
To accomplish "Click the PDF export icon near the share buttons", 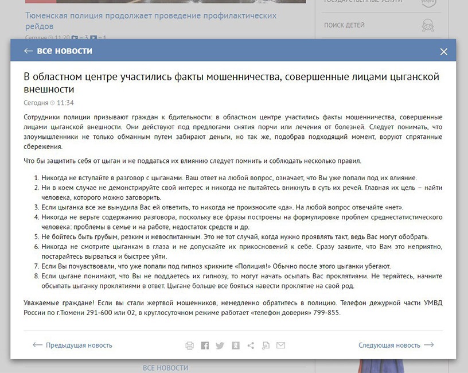I will tap(265, 345).
